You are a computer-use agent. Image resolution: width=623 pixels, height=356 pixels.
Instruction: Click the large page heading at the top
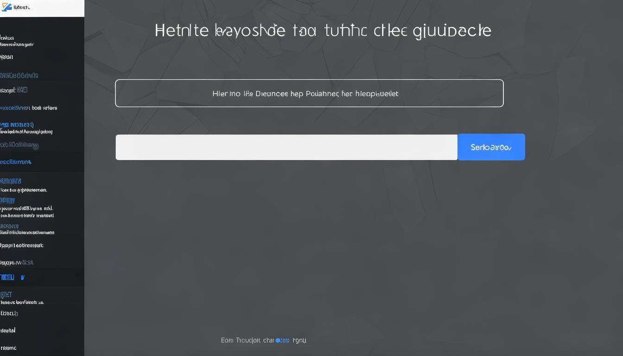point(323,31)
